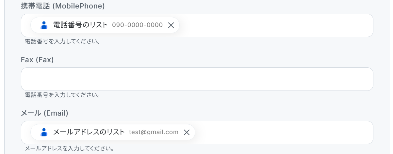Click right end of the Email field
Viewport: 393px width, 154px height.
(x=363, y=133)
